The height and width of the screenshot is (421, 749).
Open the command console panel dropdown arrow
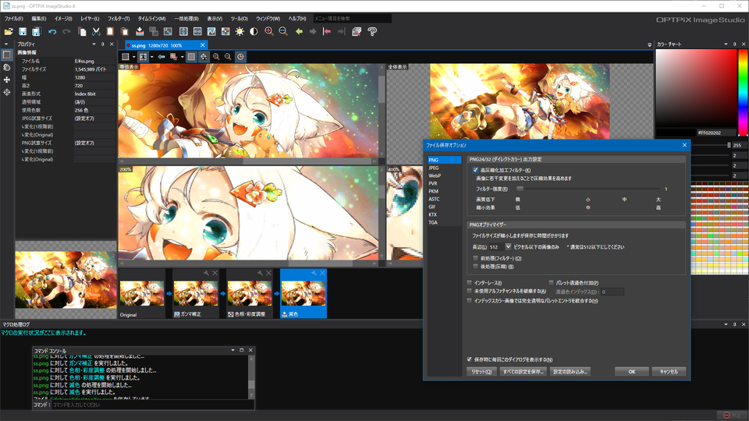tap(231, 352)
